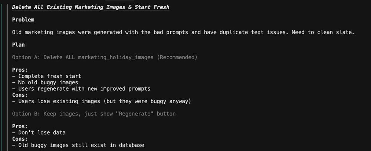
Task: Click the (Recommended) label on Option A
Action: [177, 57]
